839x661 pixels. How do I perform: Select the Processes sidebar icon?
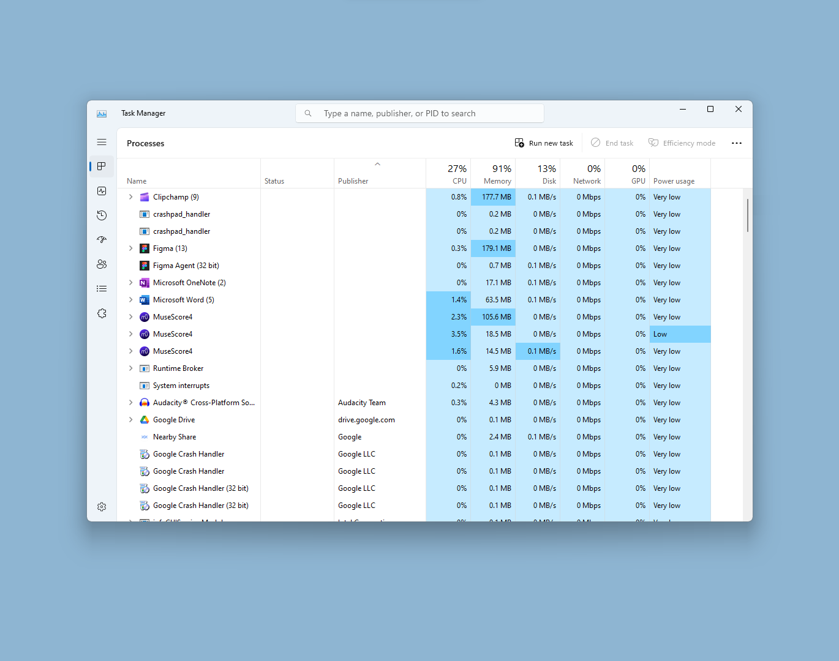pyautogui.click(x=102, y=166)
